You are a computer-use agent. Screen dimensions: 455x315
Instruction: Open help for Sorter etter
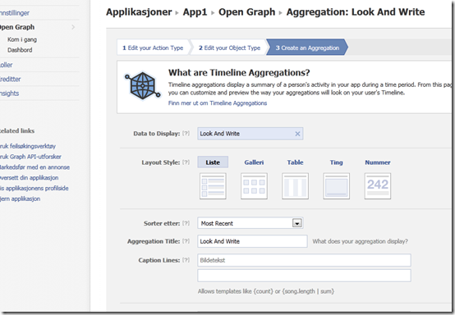click(186, 223)
